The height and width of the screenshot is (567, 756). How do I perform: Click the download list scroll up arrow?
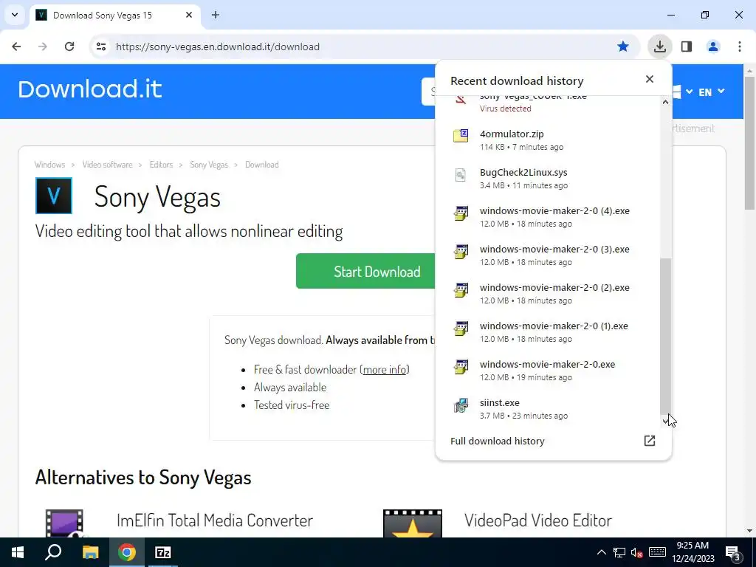tap(665, 102)
